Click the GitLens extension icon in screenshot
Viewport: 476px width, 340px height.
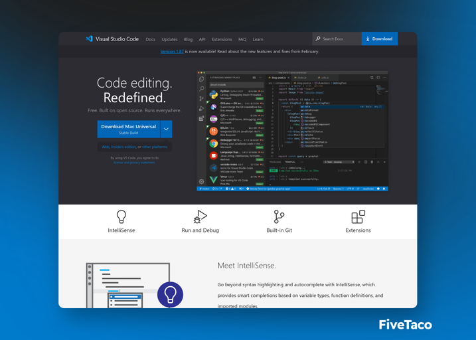pos(214,107)
